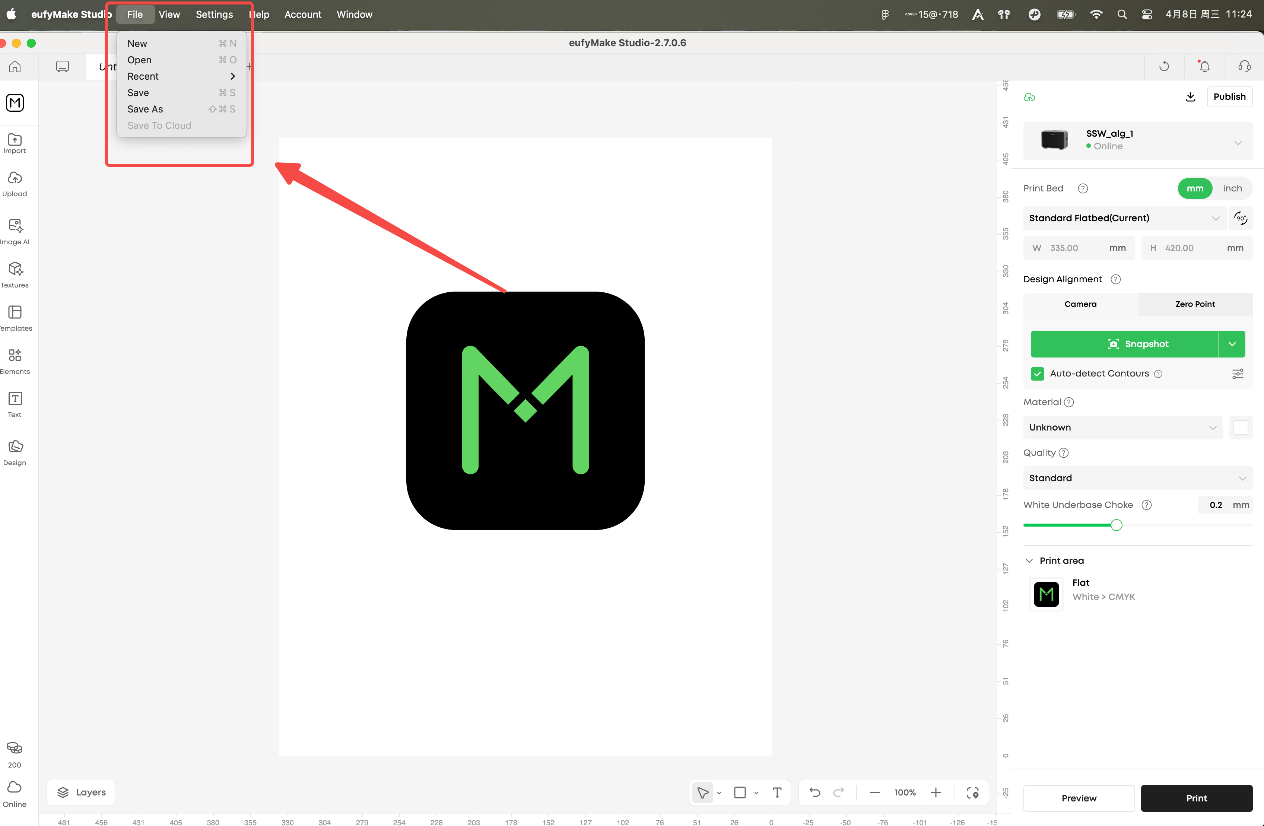Choose Save from the File menu
Viewport: 1264px width, 826px height.
181,93
